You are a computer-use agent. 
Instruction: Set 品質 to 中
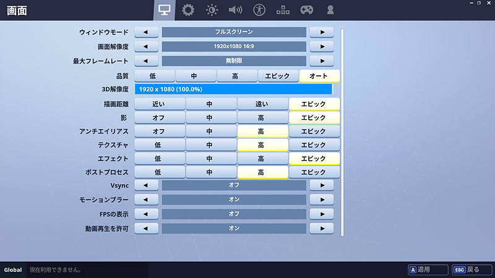pos(196,76)
